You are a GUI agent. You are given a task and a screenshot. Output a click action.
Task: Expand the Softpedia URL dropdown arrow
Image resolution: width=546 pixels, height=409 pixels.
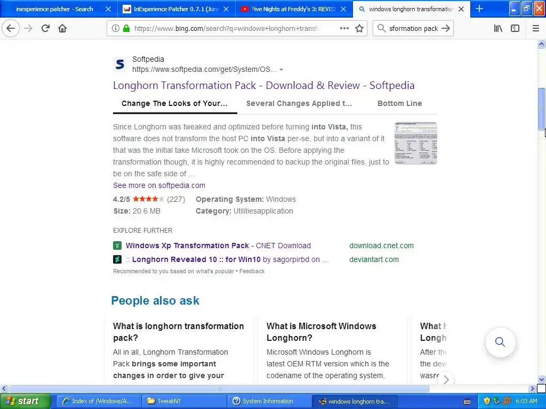[x=281, y=70]
